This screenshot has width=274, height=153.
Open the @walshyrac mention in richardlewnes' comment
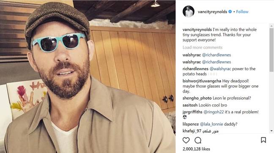point(220,68)
